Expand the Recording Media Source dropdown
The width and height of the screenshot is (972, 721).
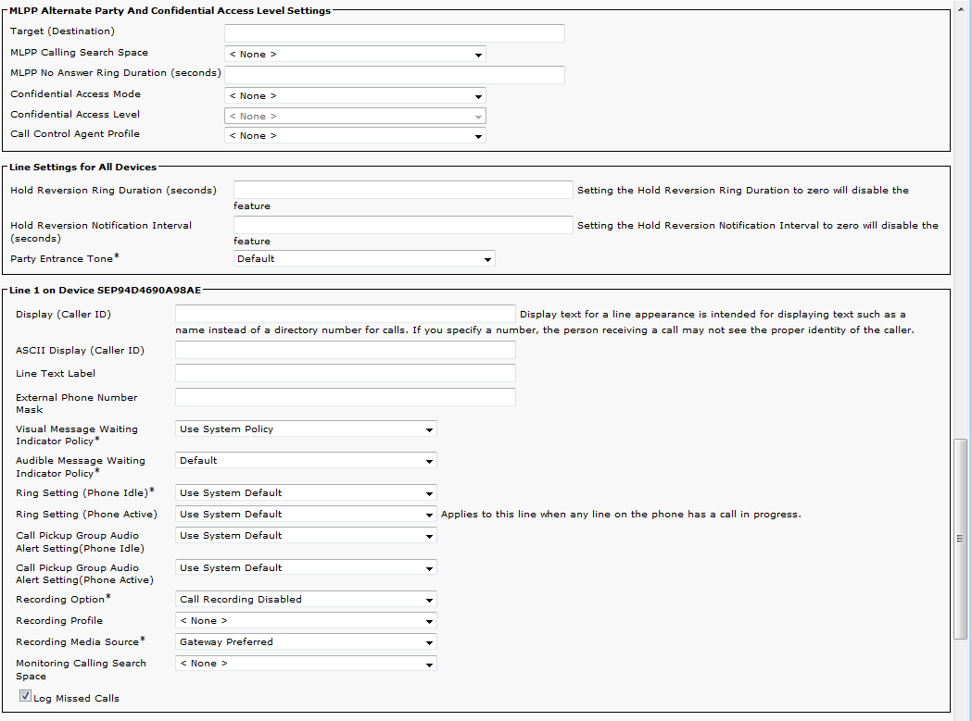coord(306,642)
